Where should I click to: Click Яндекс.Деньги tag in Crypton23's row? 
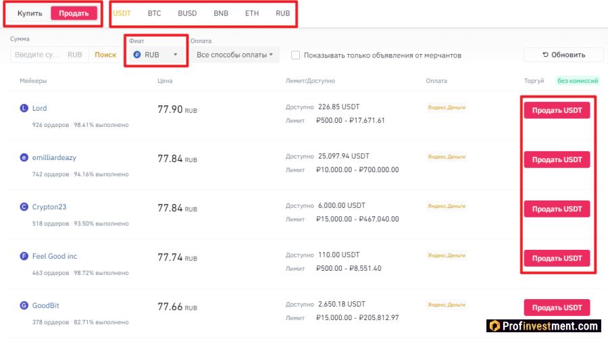447,206
